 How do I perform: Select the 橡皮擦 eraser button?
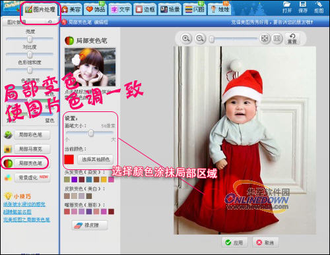point(90,225)
